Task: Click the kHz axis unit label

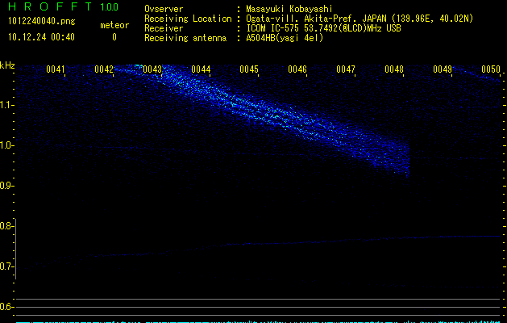Action: click(7, 65)
